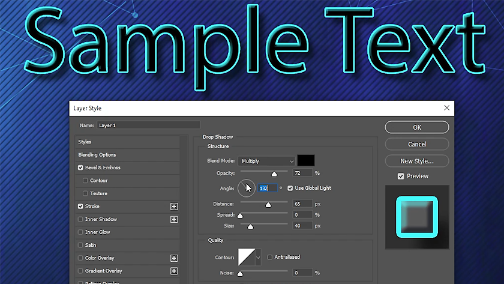This screenshot has width=504, height=284.
Task: Click the drop shadow Contour thumbnail
Action: [x=247, y=258]
